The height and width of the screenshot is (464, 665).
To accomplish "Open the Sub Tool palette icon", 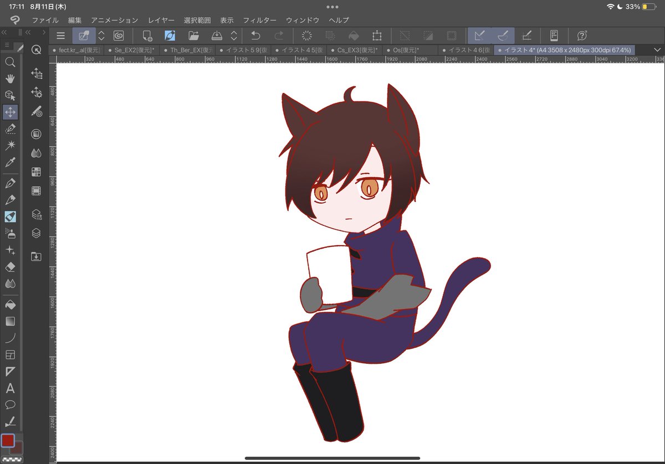I will (37, 73).
